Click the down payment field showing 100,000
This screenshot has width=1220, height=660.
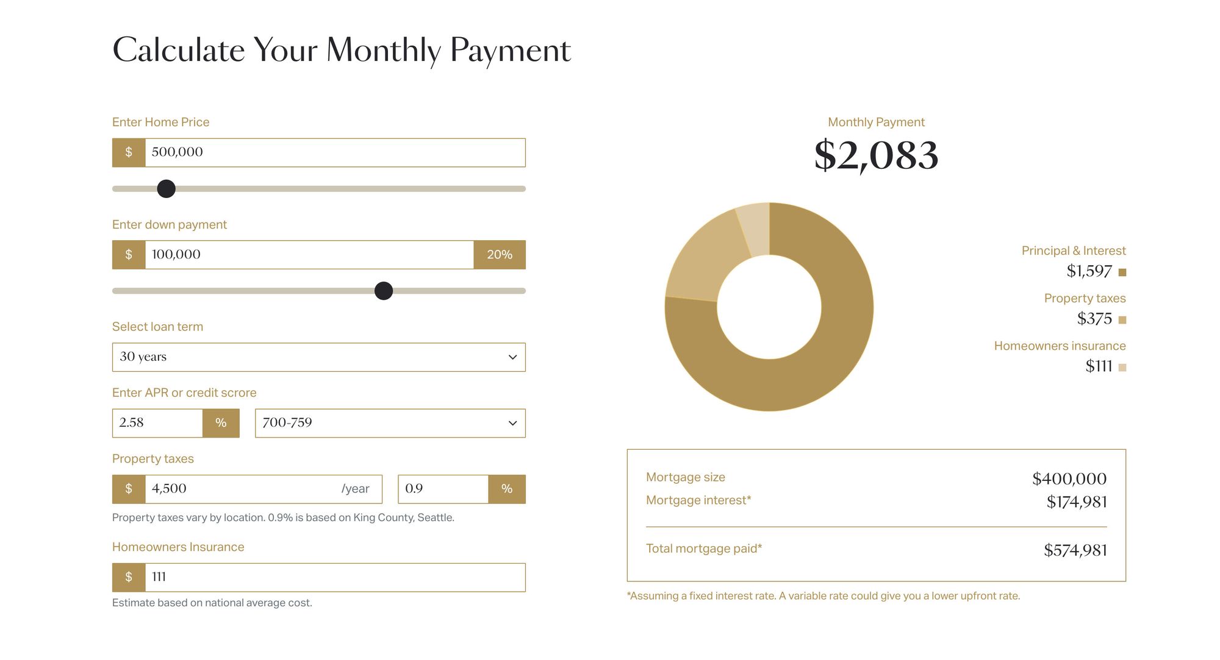point(309,255)
